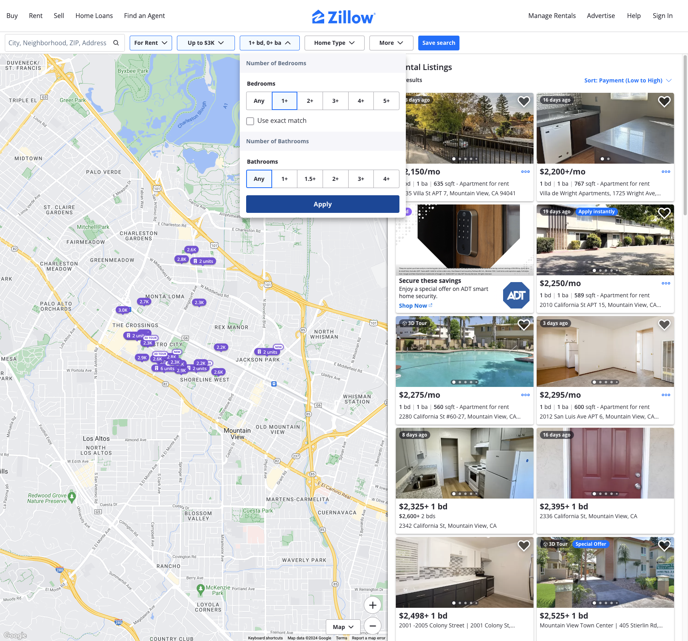This screenshot has height=641, width=688.
Task: Click Shop Now in the ADT ad
Action: pyautogui.click(x=415, y=306)
